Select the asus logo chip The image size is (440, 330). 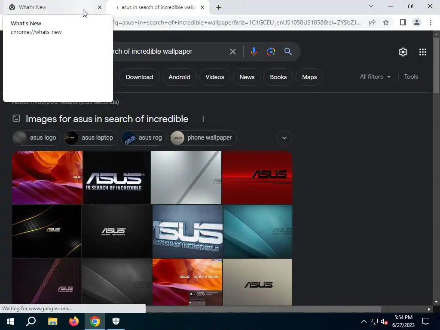(37, 138)
